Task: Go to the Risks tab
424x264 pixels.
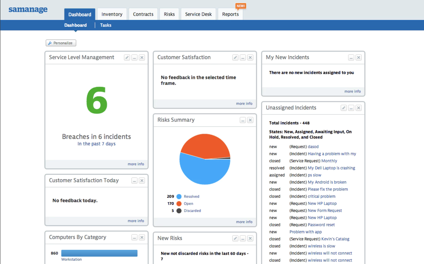Action: point(169,14)
